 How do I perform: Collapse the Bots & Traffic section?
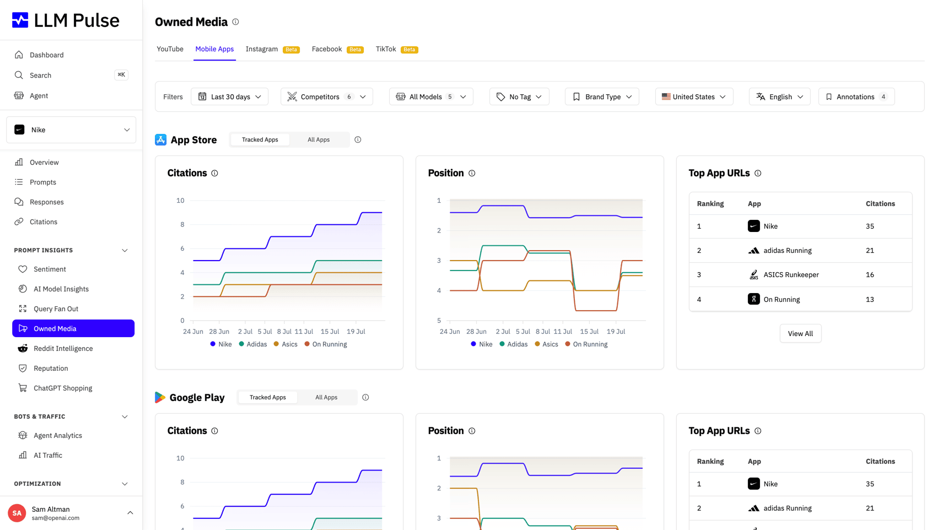(x=125, y=417)
